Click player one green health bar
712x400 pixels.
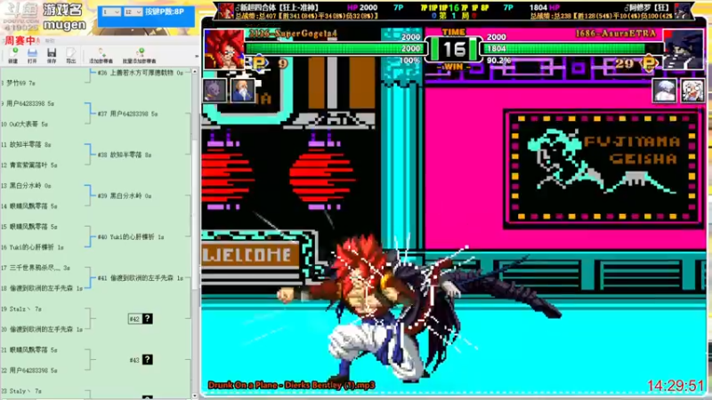click(335, 49)
